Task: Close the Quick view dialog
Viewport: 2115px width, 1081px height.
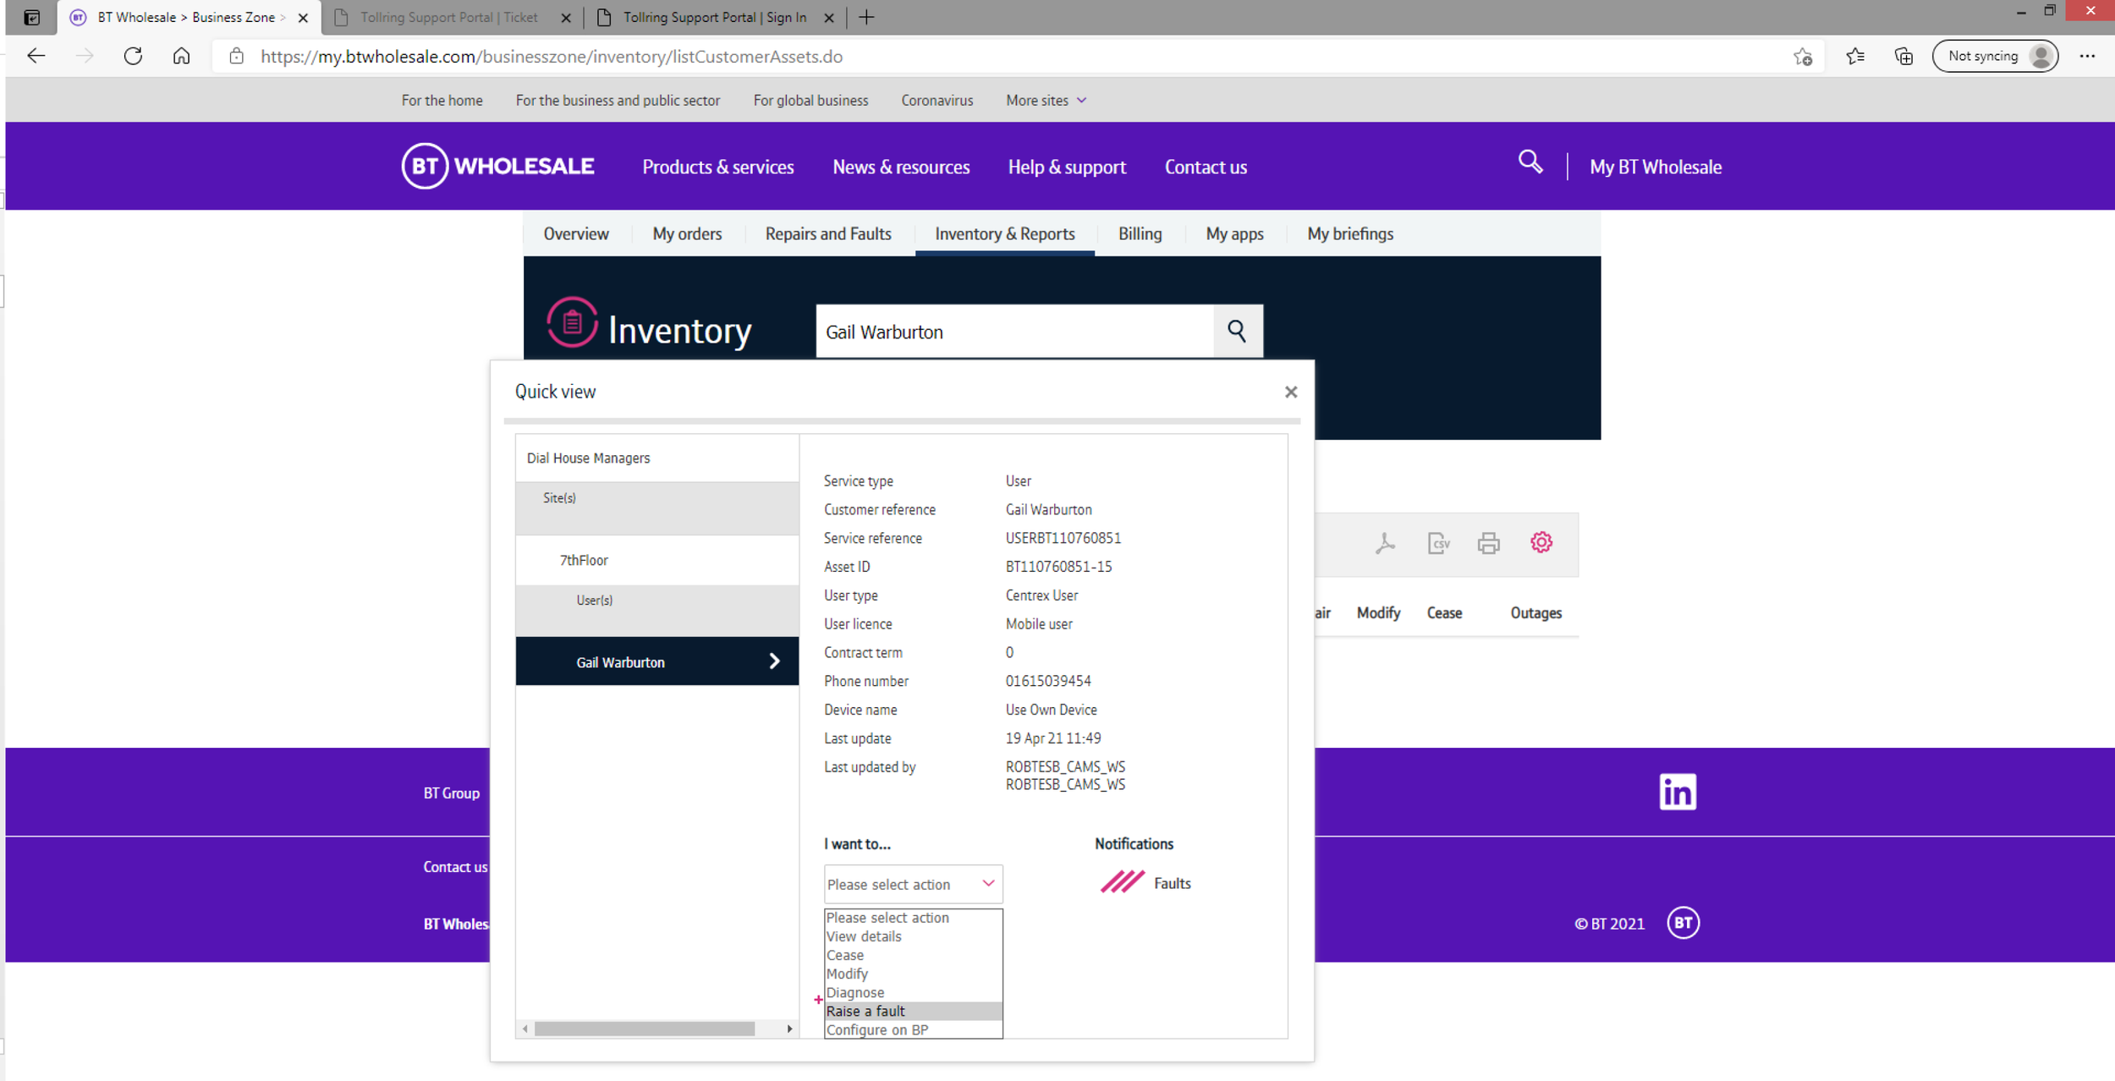Action: click(x=1291, y=392)
